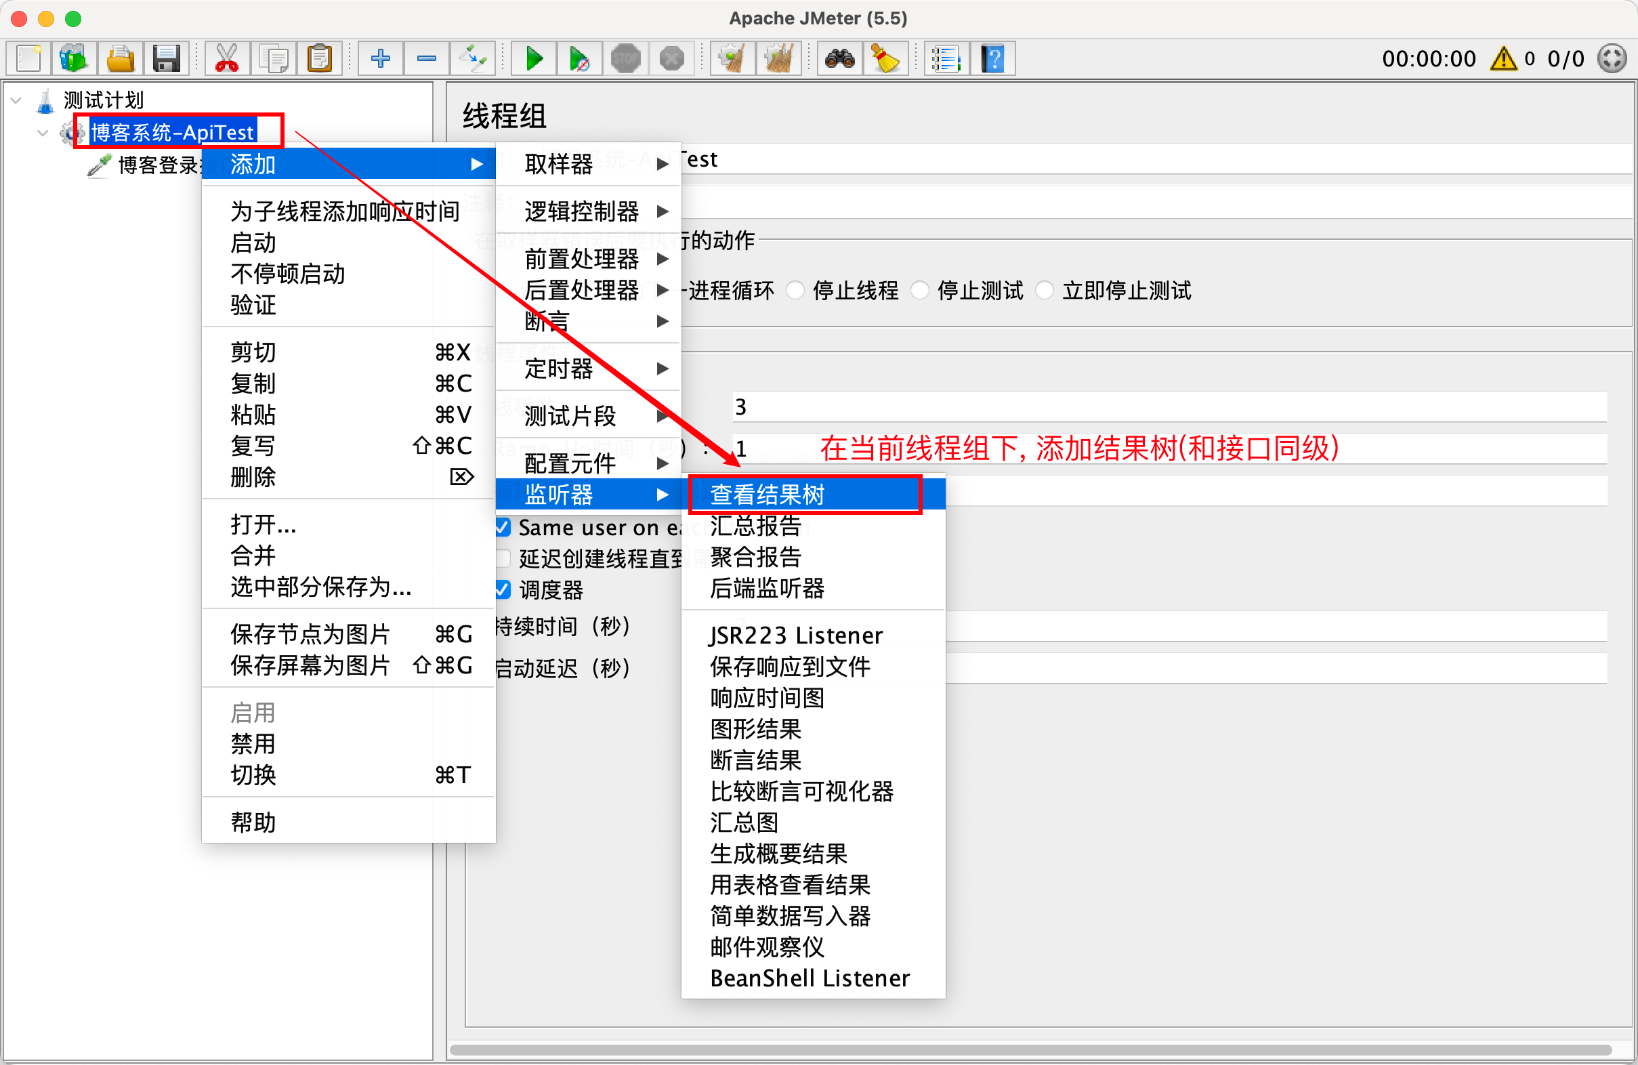
Task: Click the Toggle enable/disable icon
Action: pos(473,59)
